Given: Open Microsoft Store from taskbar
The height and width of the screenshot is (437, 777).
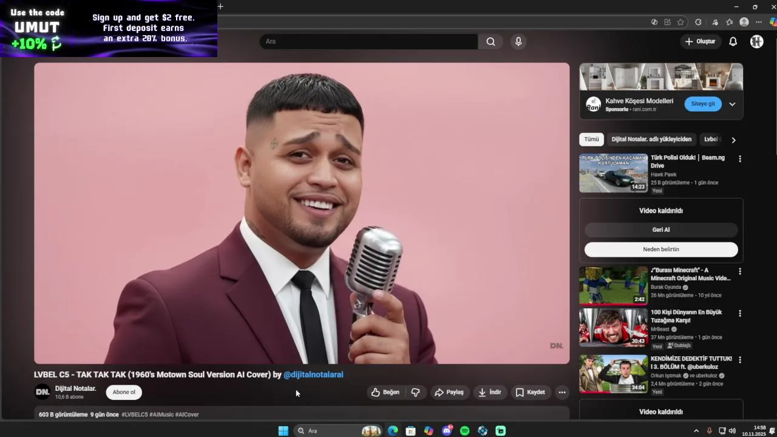Looking at the screenshot, I should (410, 431).
